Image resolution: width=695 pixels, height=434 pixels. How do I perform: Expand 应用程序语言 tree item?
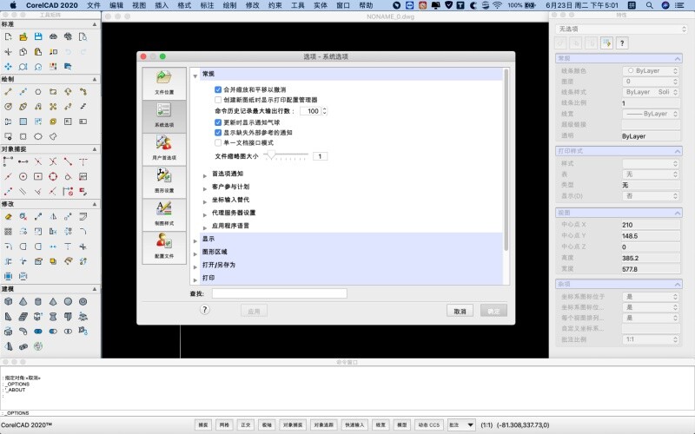click(x=205, y=227)
